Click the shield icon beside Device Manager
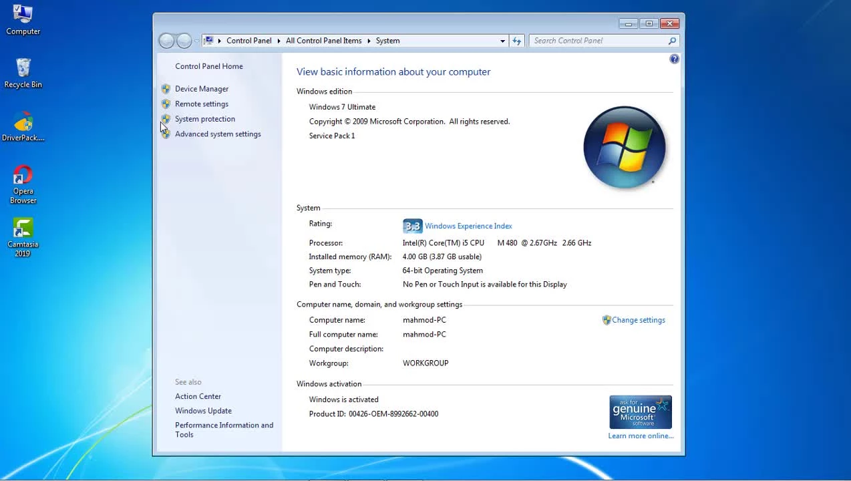Screen dimensions: 851x481 (166, 89)
